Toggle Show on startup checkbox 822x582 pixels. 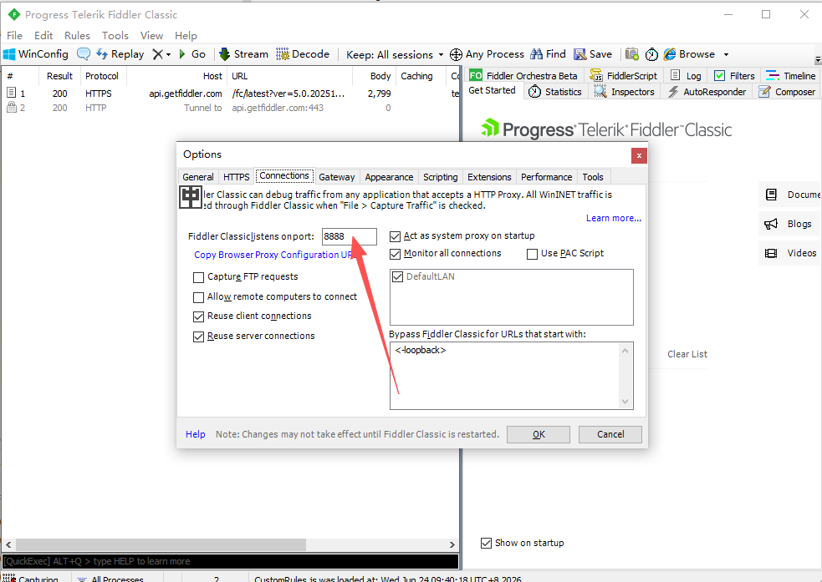pyautogui.click(x=487, y=544)
